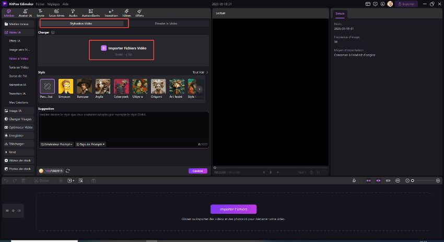Image resolution: width=444 pixels, height=242 pixels.
Task: Fit timeline to window icon
Action: pyautogui.click(x=398, y=180)
